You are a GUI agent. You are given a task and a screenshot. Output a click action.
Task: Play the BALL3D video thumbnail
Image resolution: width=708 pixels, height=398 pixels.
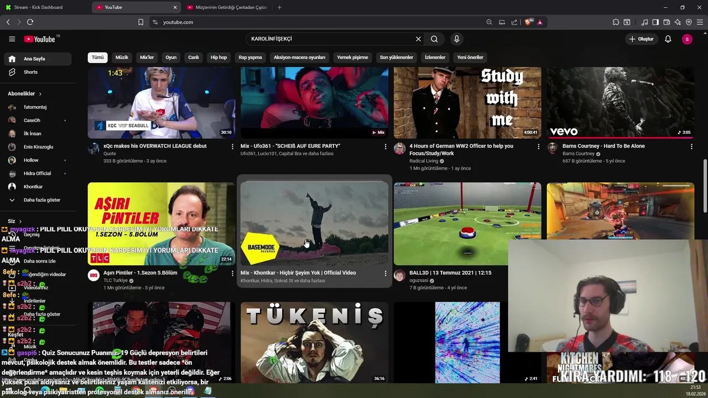(x=467, y=224)
